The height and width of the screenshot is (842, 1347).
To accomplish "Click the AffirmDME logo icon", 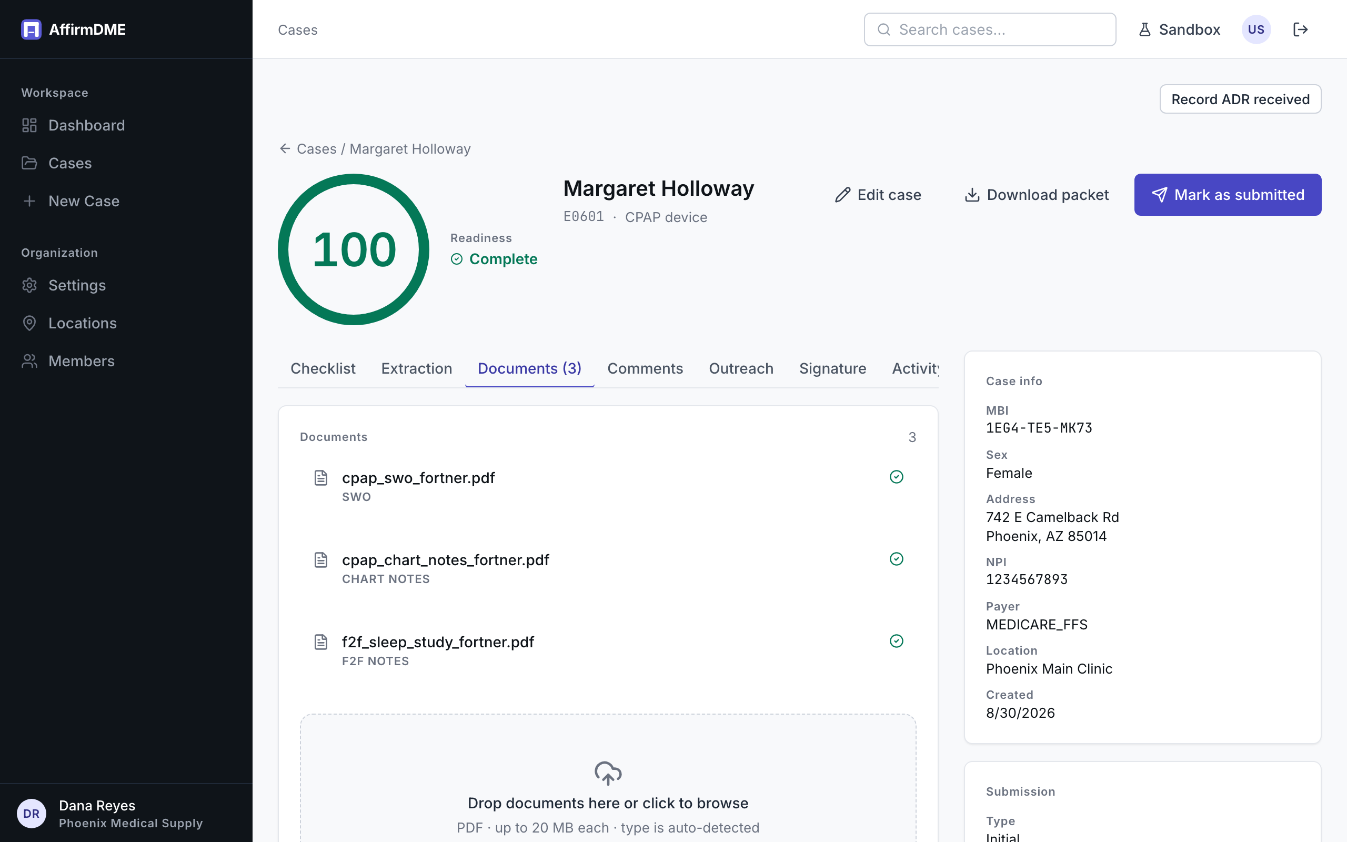I will click(x=31, y=29).
